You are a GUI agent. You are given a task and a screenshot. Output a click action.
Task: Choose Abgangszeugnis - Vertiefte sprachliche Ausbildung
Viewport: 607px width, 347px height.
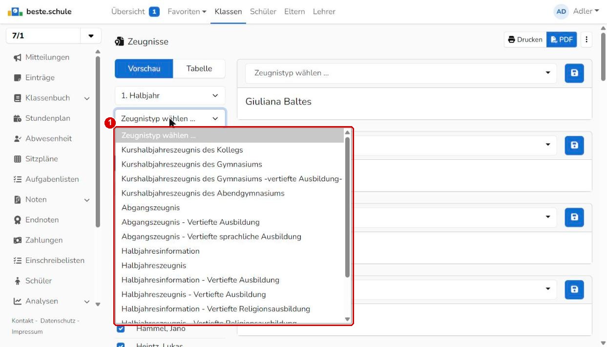tap(211, 237)
